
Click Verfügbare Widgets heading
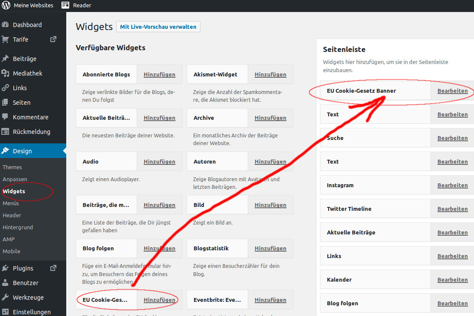click(x=111, y=48)
